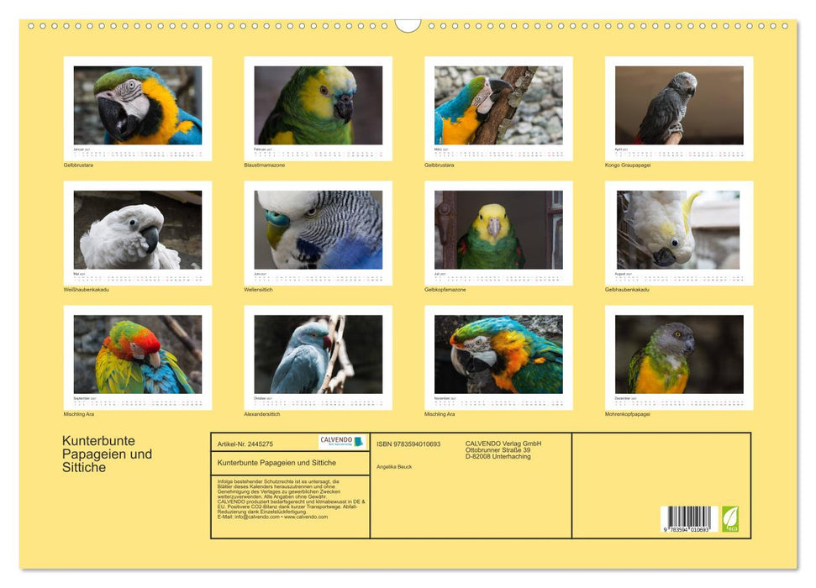Open the Blaustirnamazone February photo
The height and width of the screenshot is (588, 816).
tap(319, 105)
